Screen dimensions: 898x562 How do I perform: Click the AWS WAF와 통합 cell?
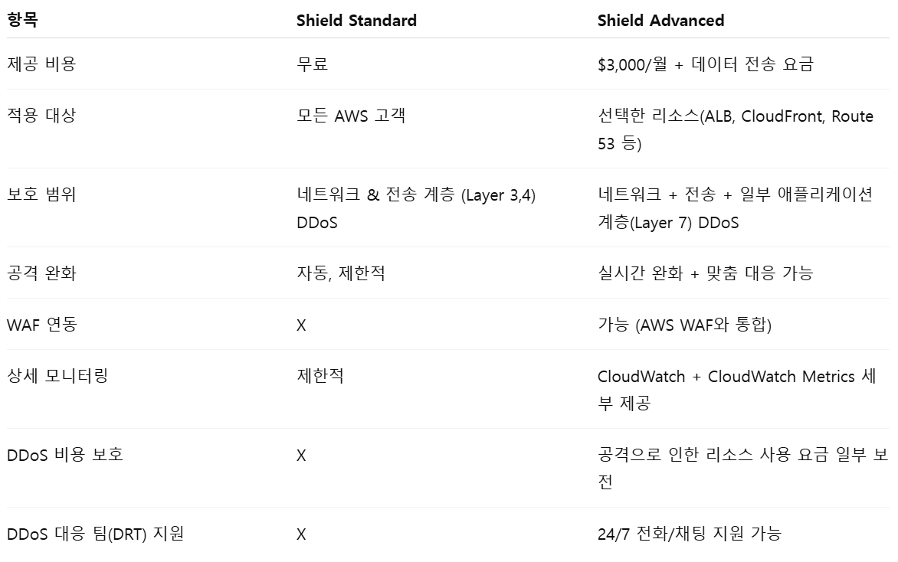click(x=684, y=325)
